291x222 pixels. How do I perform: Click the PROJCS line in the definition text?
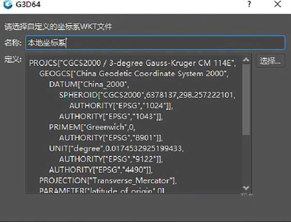coord(132,62)
